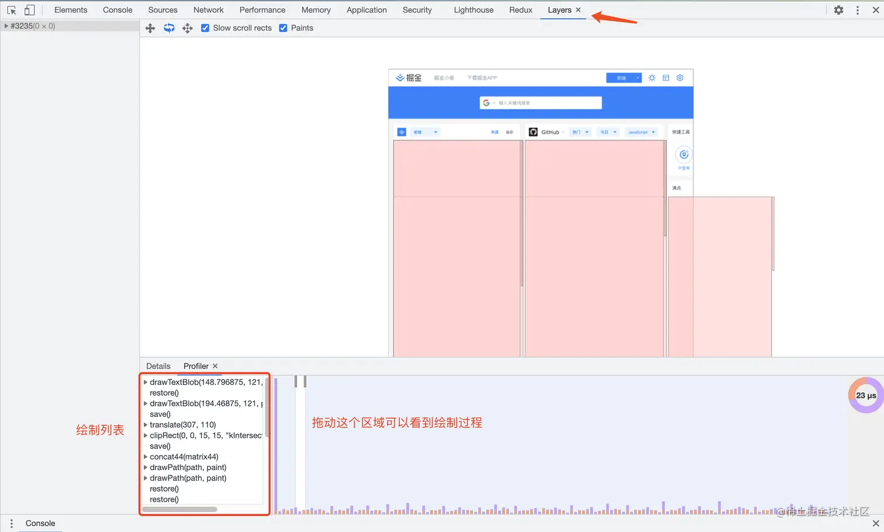Open the JavaScript dropdown in the preview
This screenshot has width=884, height=532.
click(x=641, y=132)
